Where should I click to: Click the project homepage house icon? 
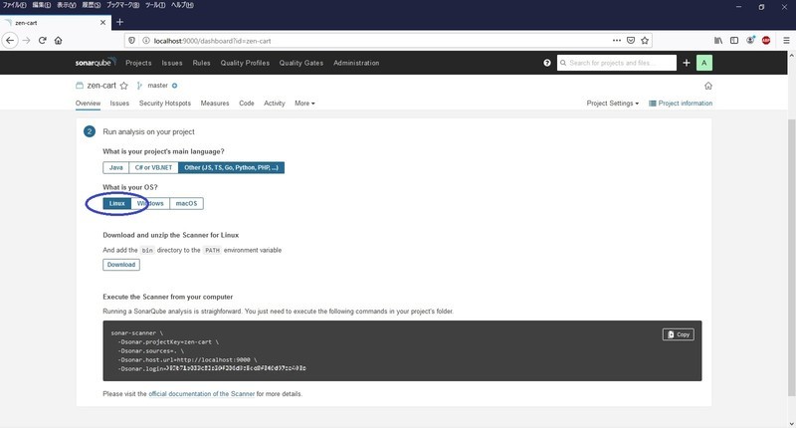(708, 86)
